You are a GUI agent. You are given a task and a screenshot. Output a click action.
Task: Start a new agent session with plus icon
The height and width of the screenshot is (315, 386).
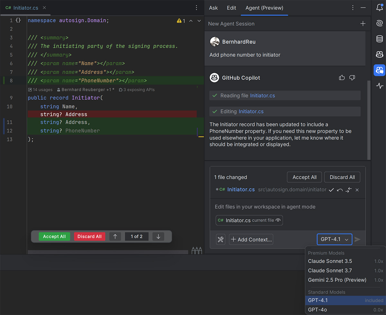pos(363,24)
